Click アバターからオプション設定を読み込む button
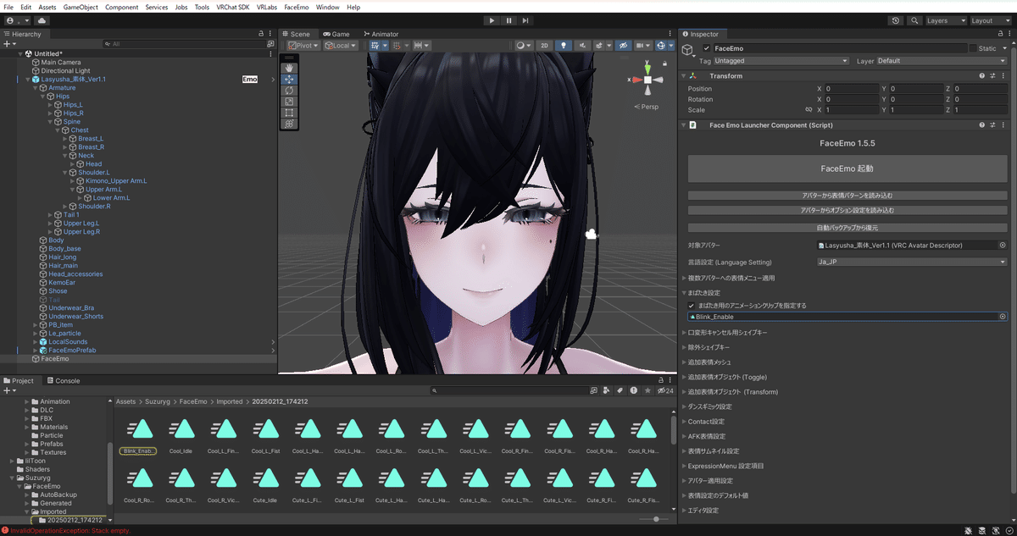Viewport: 1017px width, 536px height. (847, 209)
